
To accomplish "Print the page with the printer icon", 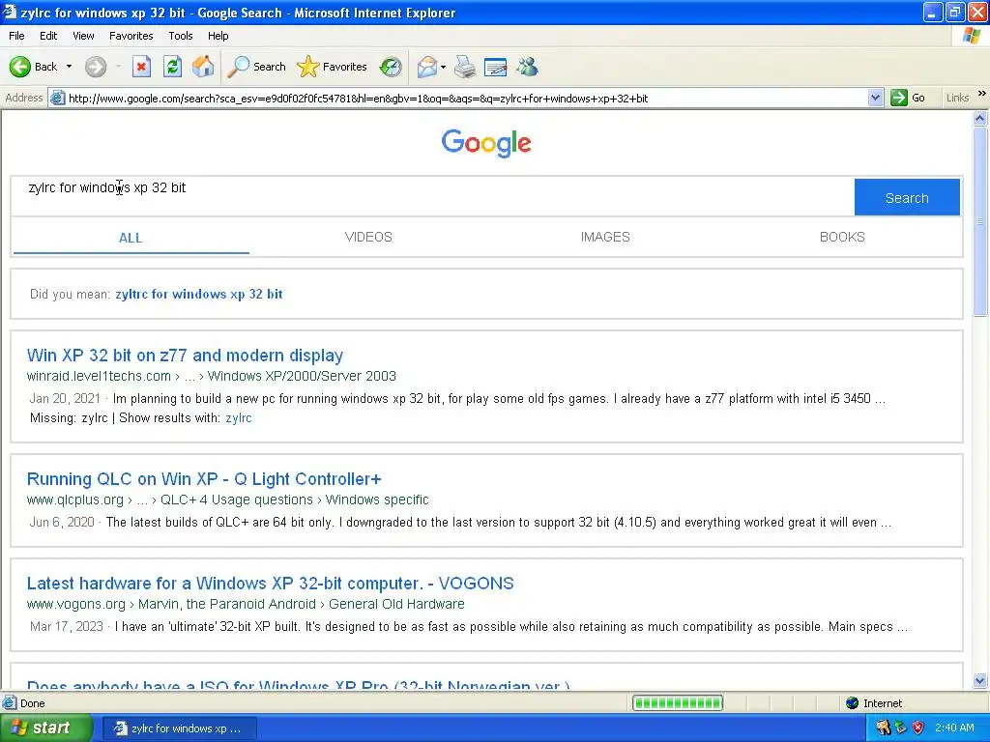I will point(465,67).
